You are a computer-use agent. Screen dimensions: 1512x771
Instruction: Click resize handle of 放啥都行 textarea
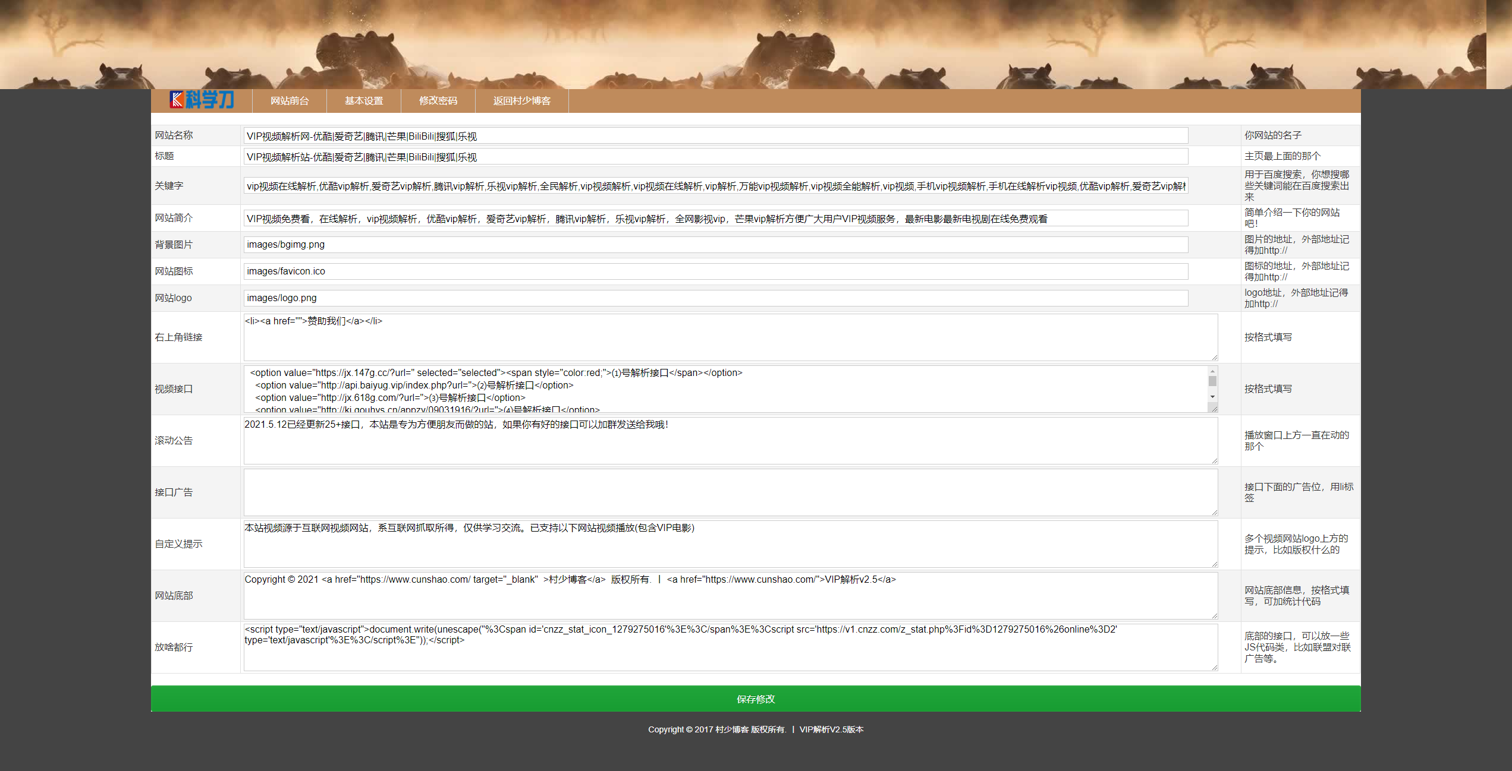tap(1214, 667)
